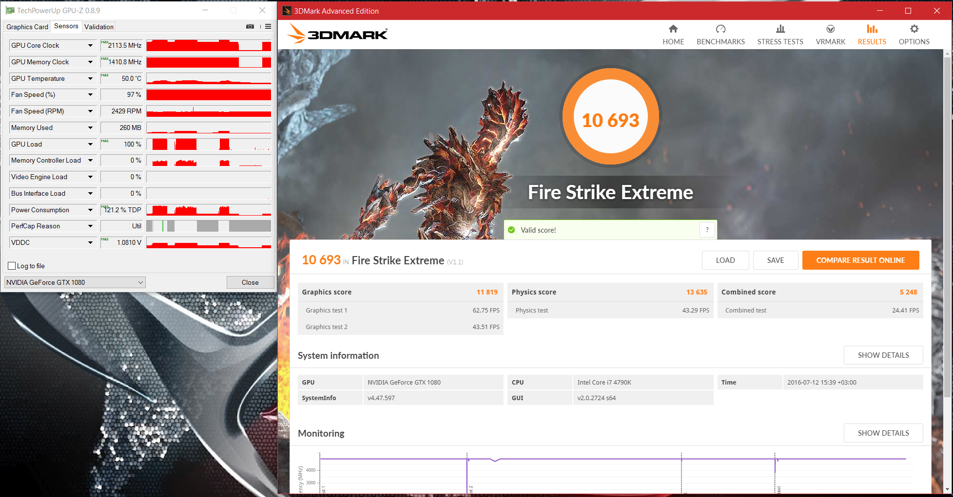Screen dimensions: 953x497
Task: Click the GPU-Z app icon in title bar
Action: [9, 10]
